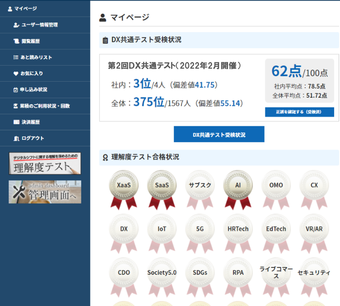The image size is (340, 306).
Task: Select the IoT medal badge
Action: [162, 233]
